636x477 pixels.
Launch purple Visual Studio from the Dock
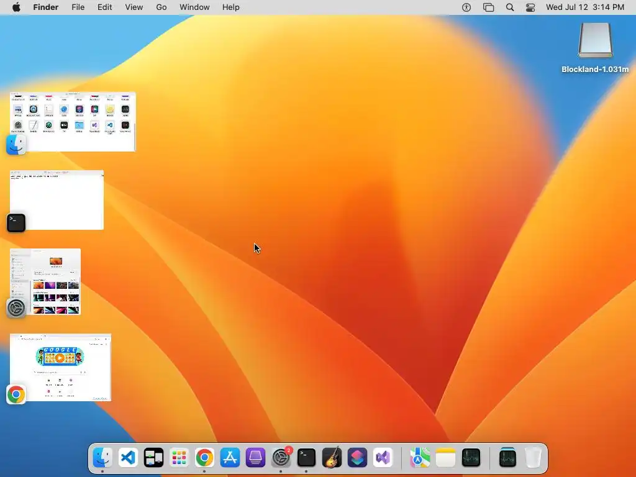coord(383,458)
